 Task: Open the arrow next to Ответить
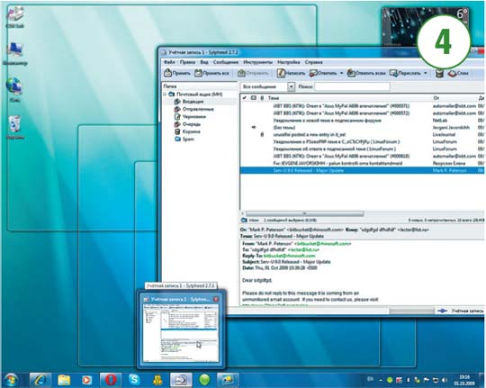pos(342,73)
